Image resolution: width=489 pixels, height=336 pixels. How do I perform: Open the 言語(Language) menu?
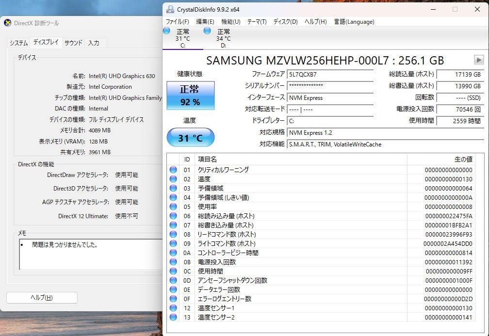pyautogui.click(x=354, y=21)
